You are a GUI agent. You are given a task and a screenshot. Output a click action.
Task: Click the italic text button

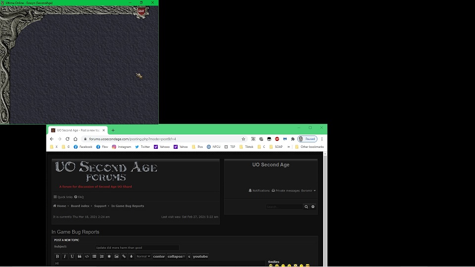pyautogui.click(x=65, y=257)
